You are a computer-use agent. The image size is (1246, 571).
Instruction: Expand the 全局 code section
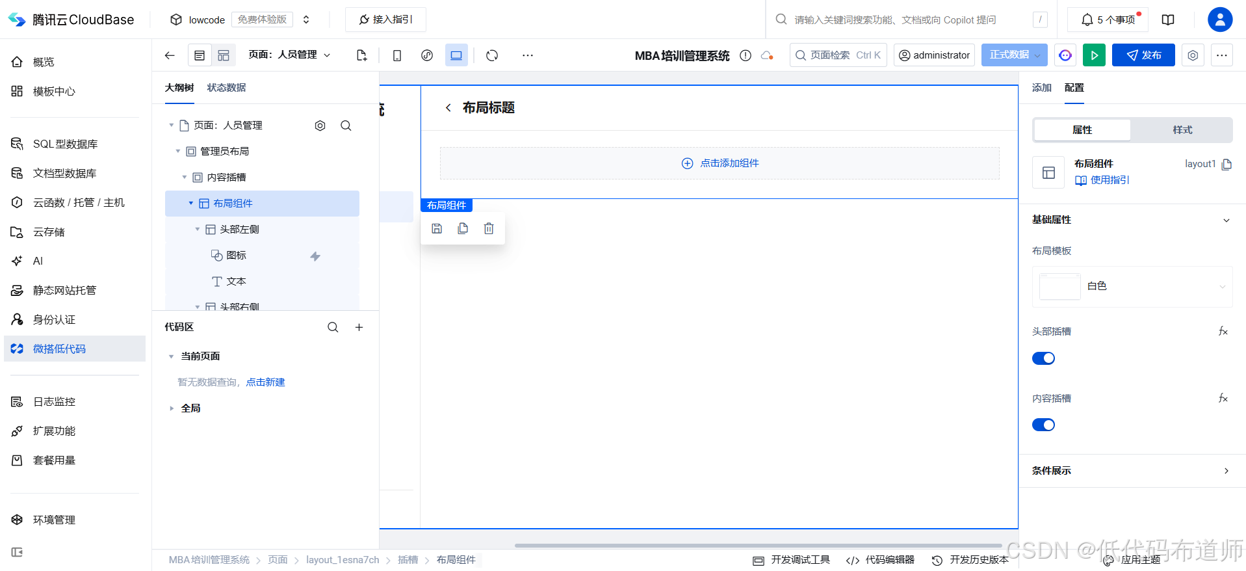click(x=172, y=408)
